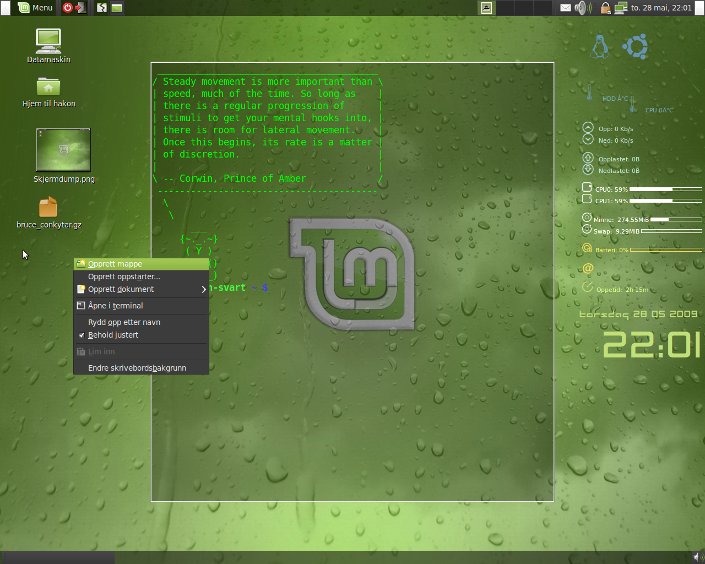Viewport: 705px width, 564px height.
Task: Click the red power shutdown icon
Action: (68, 8)
